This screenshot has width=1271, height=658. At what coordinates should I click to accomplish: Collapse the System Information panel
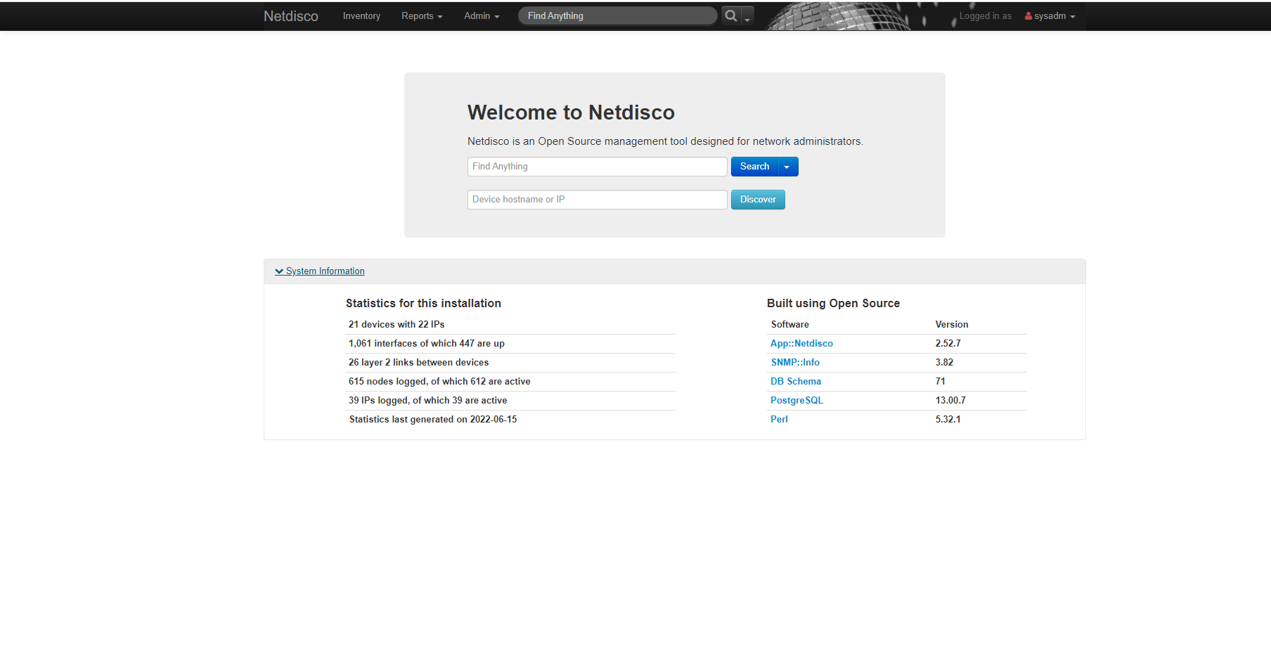(324, 271)
